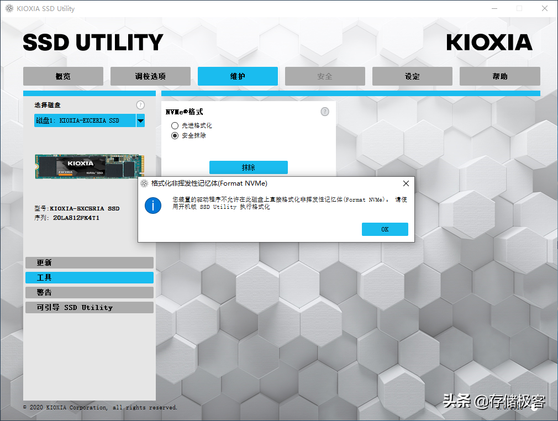Click the 选择磁盘 label
This screenshot has width=558, height=421.
(48, 105)
